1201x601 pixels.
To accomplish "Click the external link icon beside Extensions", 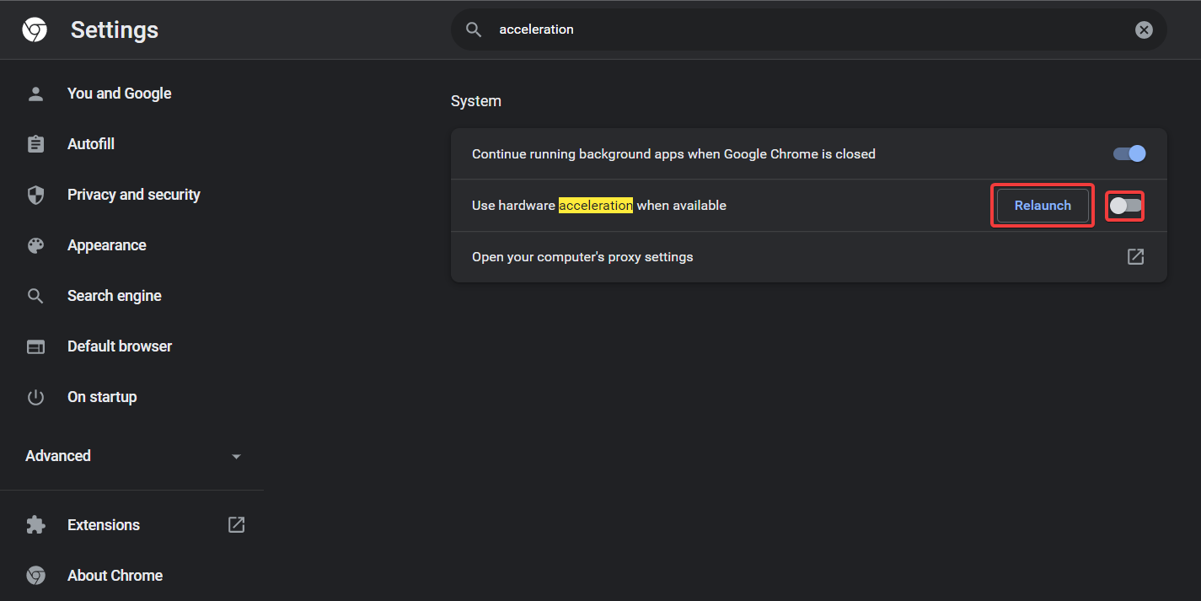I will pos(236,525).
